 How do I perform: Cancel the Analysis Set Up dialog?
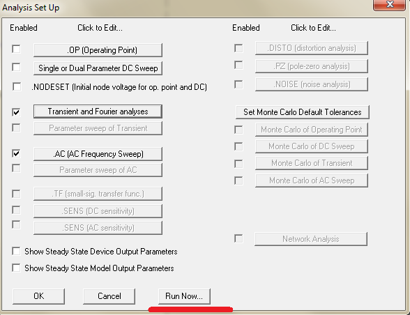pyautogui.click(x=109, y=296)
